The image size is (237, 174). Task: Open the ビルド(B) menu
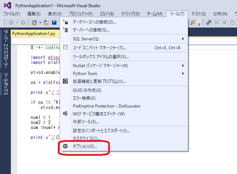pos(107,14)
